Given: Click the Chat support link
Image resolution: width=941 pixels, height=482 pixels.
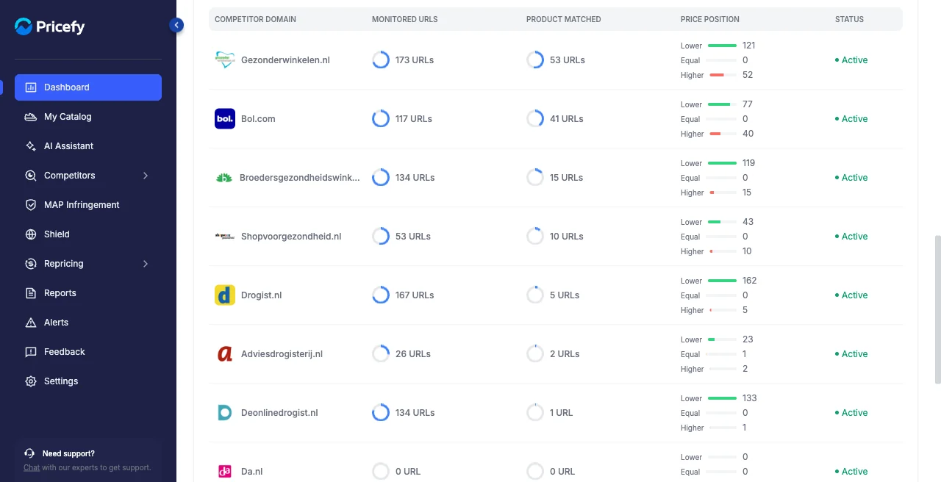Looking at the screenshot, I should (32, 467).
